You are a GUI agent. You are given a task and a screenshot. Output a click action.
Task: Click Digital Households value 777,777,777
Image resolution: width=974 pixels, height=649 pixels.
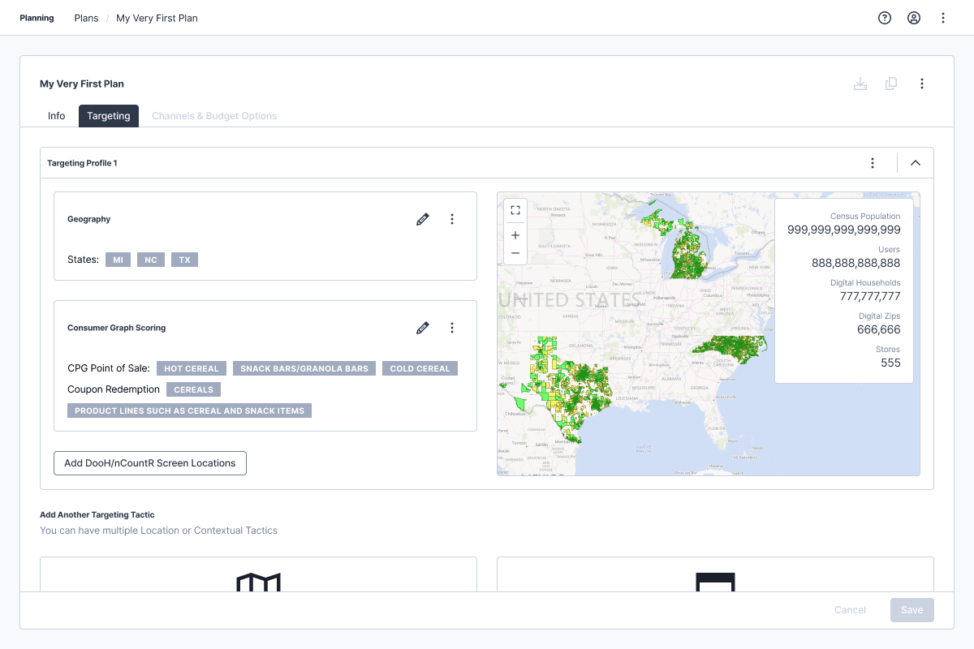870,296
